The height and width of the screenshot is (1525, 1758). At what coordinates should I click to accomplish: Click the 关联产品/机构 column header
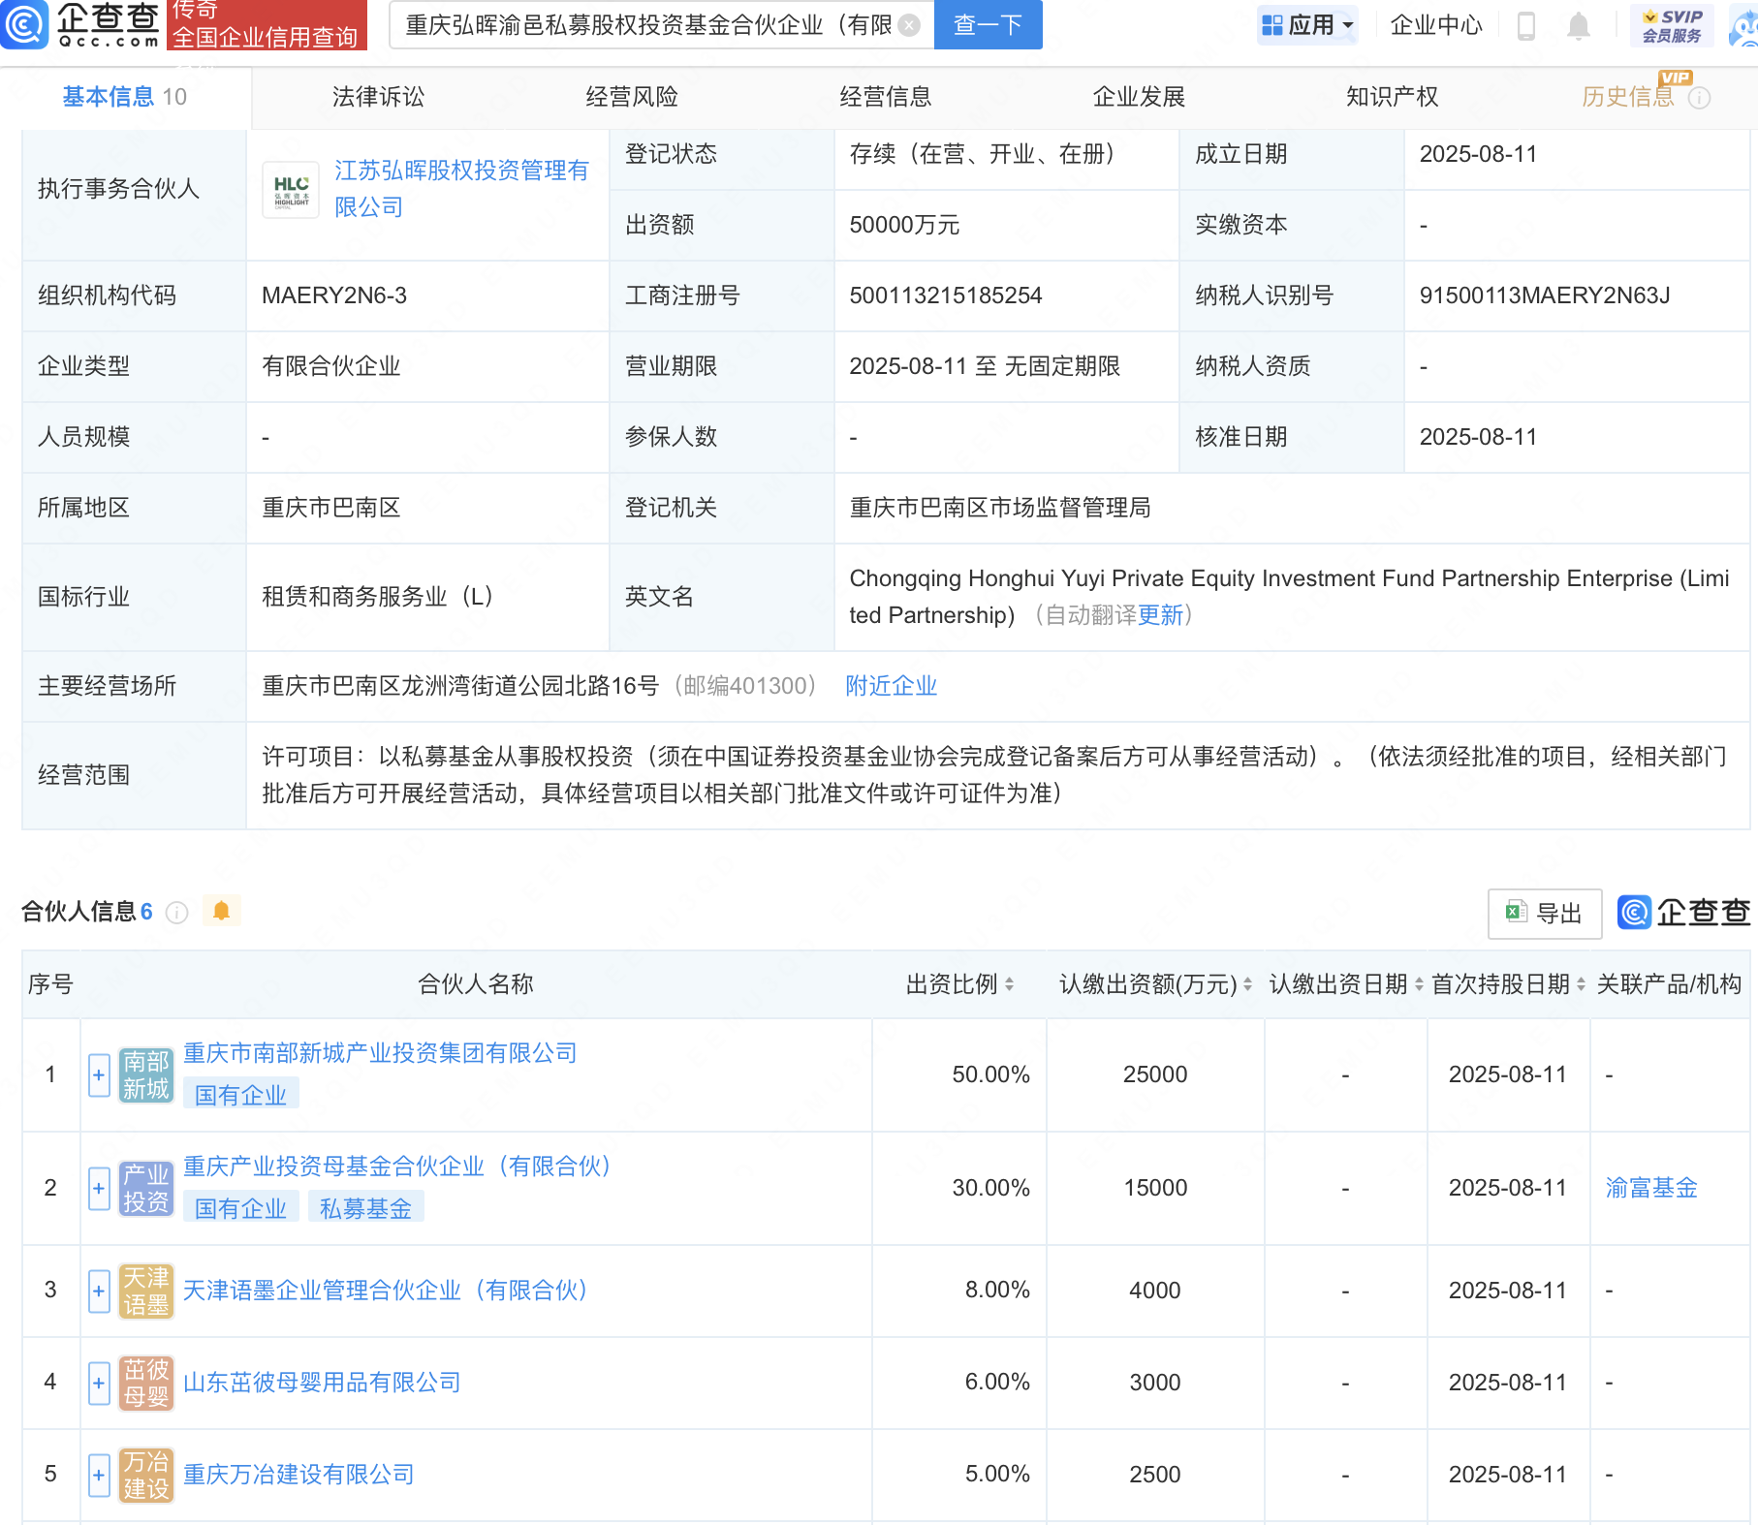pyautogui.click(x=1669, y=984)
